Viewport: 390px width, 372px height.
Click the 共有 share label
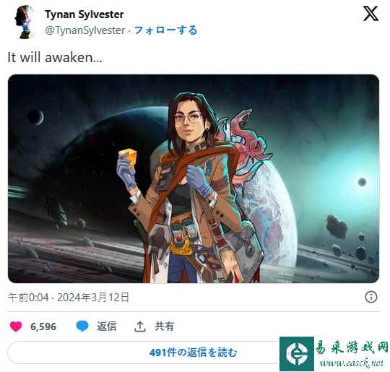pos(164,326)
